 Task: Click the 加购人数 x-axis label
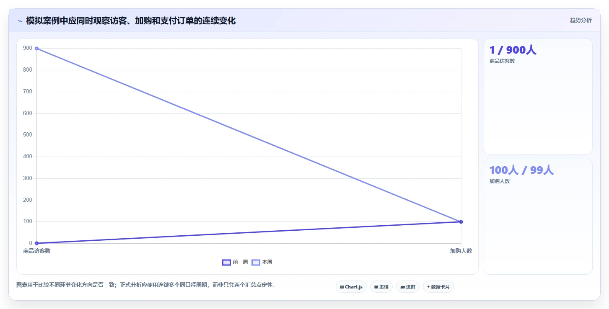(461, 251)
